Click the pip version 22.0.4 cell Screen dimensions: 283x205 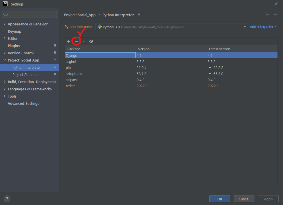pyautogui.click(x=141, y=68)
